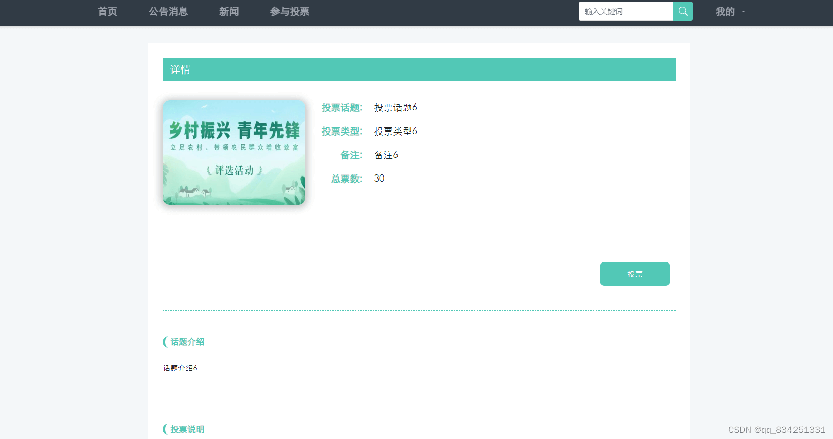Open the 新闻 nav item

[x=229, y=12]
